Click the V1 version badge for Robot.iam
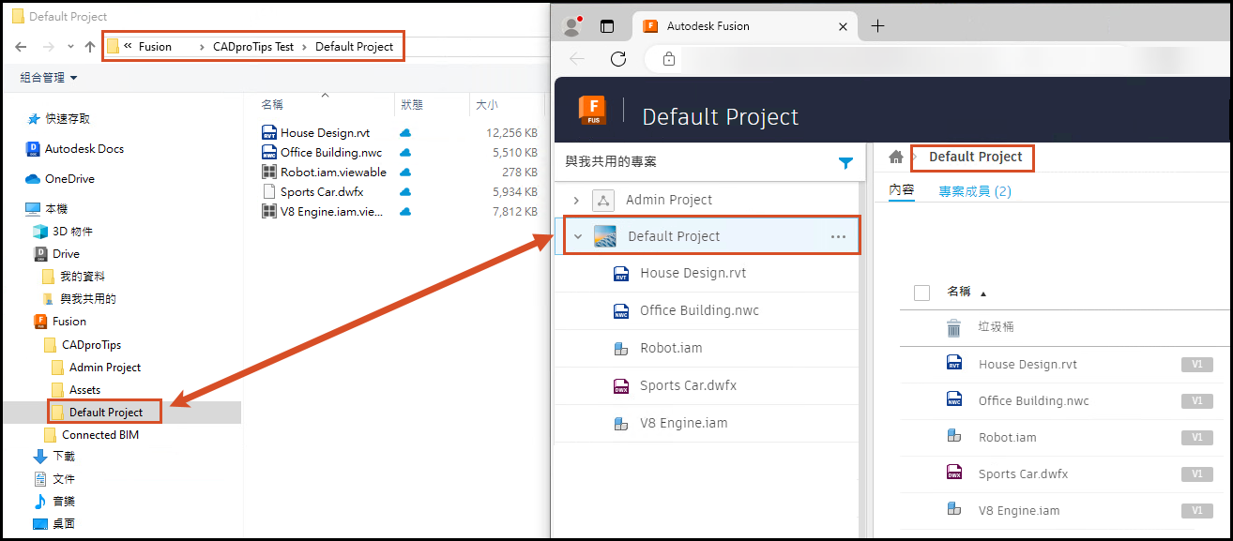Viewport: 1233px width, 541px height. click(x=1196, y=438)
